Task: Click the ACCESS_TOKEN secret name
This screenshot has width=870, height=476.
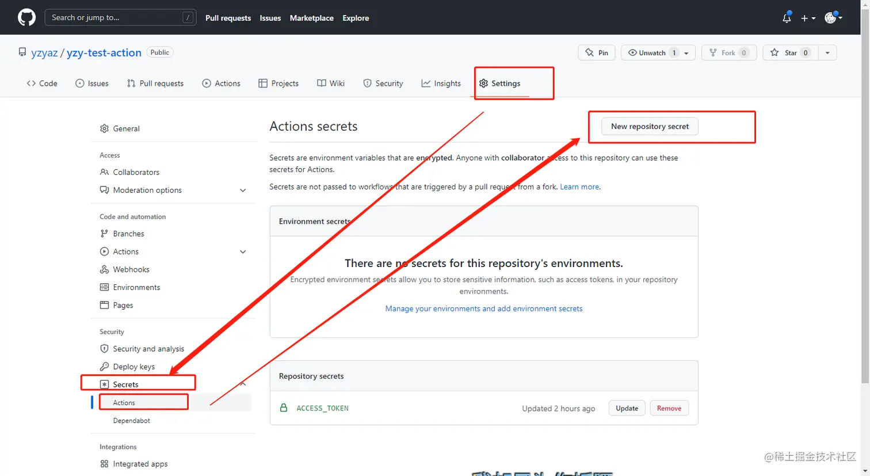Action: point(322,408)
